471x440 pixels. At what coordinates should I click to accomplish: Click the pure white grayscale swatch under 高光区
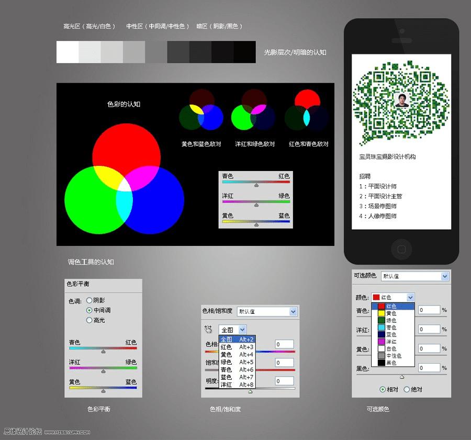[x=68, y=52]
